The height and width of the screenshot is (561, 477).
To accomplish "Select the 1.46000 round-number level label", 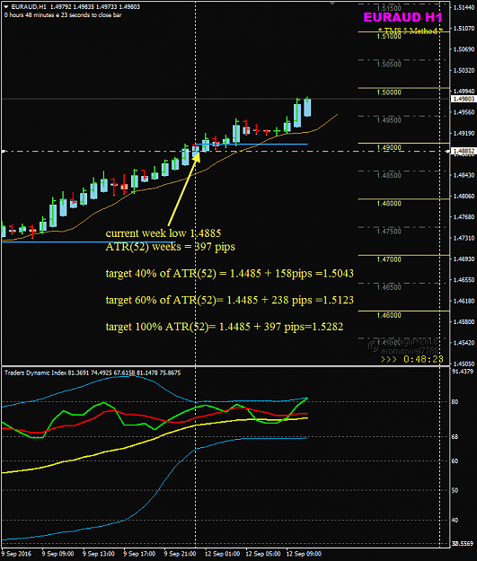I will tap(389, 316).
